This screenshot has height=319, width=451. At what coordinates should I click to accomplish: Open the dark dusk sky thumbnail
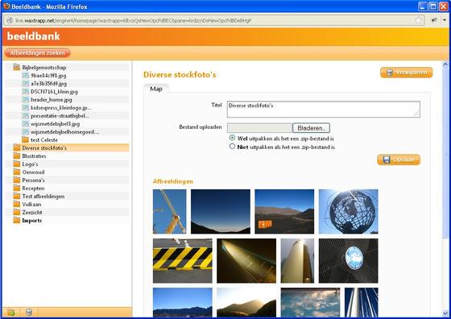click(x=221, y=211)
